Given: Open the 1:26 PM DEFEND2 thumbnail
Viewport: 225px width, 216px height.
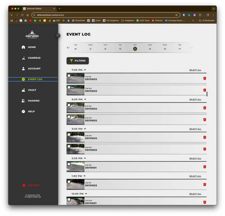Looking at the screenshot, I should point(75,184).
